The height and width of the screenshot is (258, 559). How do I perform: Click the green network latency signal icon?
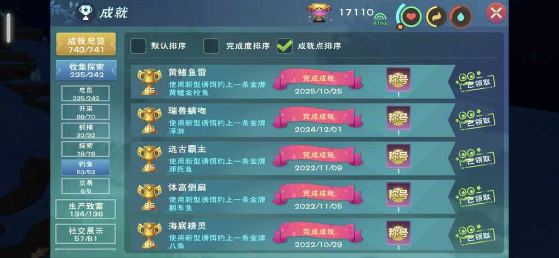380,19
